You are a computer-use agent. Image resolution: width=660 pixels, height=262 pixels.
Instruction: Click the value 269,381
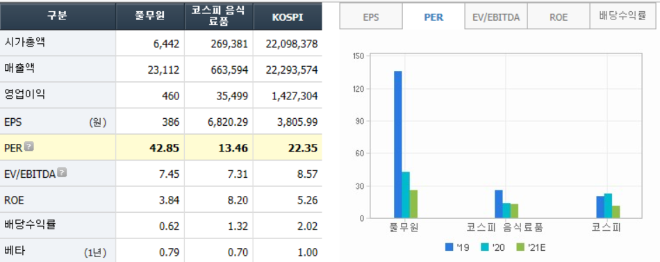tap(229, 44)
